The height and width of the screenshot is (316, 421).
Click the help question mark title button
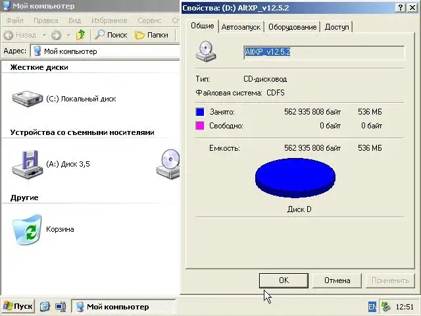tap(401, 7)
